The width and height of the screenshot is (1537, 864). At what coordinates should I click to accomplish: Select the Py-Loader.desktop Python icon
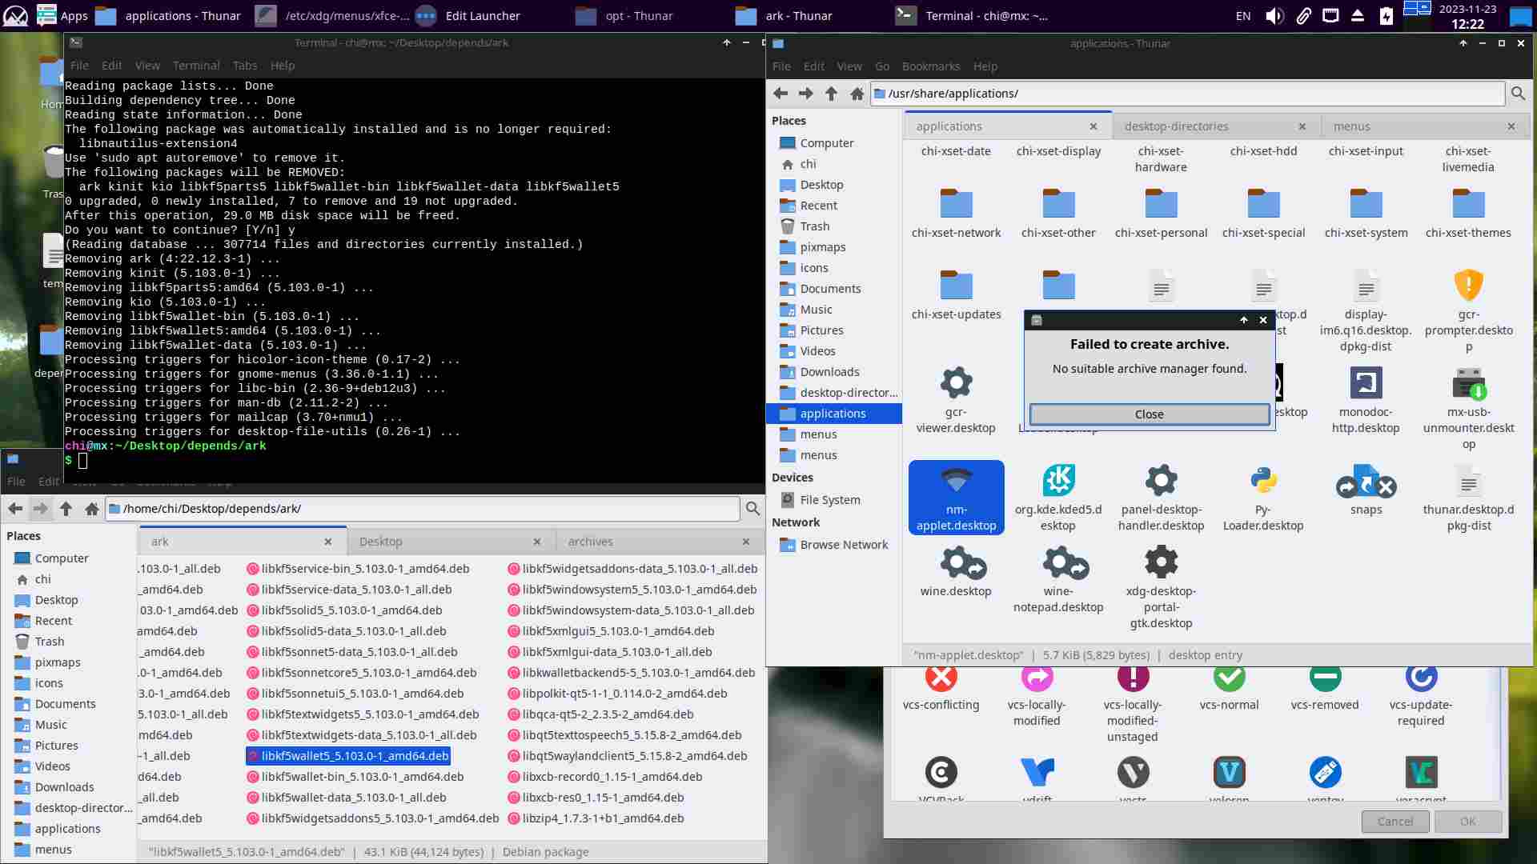(x=1263, y=481)
